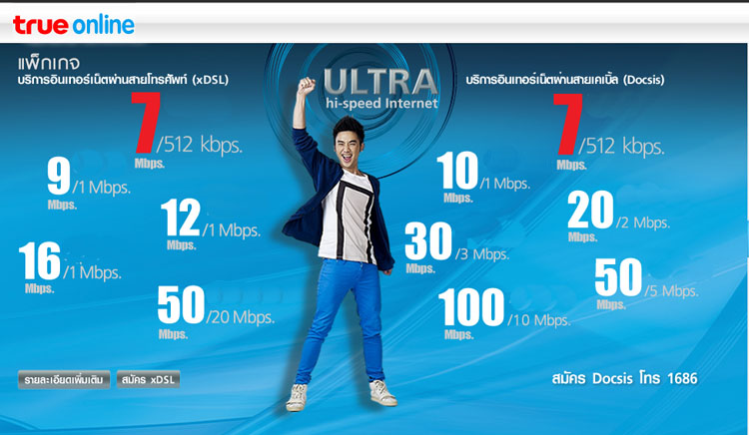Viewport: 749px width, 435px height.
Task: Open the รายละเอียดเพิ่มเติม details button
Action: (64, 380)
